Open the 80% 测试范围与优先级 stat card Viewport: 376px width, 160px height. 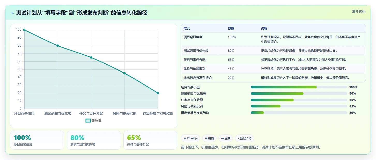coord(94,140)
